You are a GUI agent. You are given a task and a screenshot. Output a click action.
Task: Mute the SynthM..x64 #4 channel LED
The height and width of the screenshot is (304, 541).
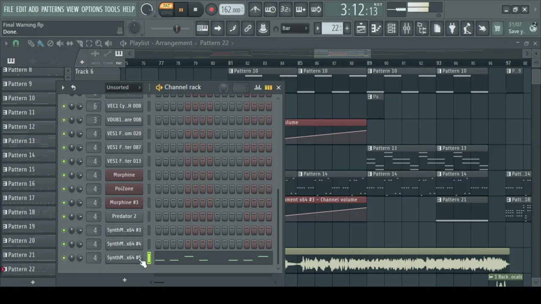(64, 244)
